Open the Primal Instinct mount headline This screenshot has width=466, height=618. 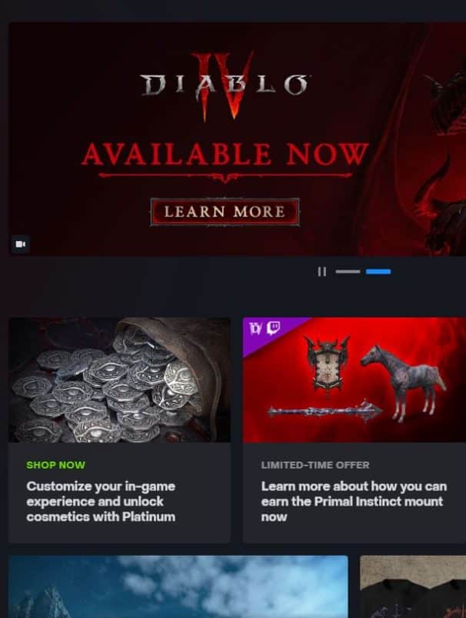pos(354,502)
